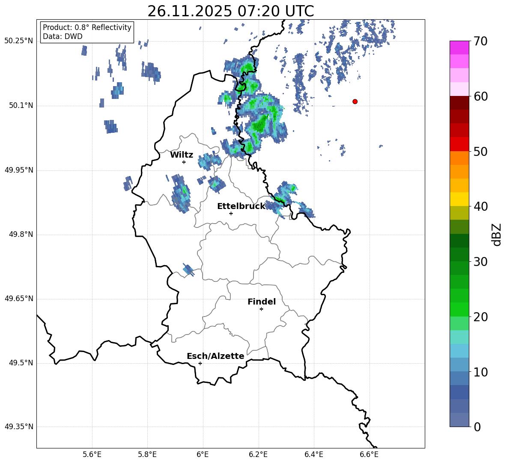The width and height of the screenshot is (507, 463).
Task: Click the Esch/Alzette location cross marker
Action: pos(200,363)
